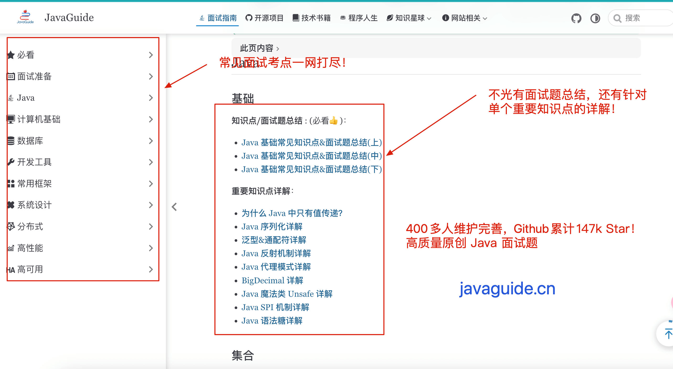Open GitHub via the GitHub icon
The image size is (673, 369).
point(576,18)
